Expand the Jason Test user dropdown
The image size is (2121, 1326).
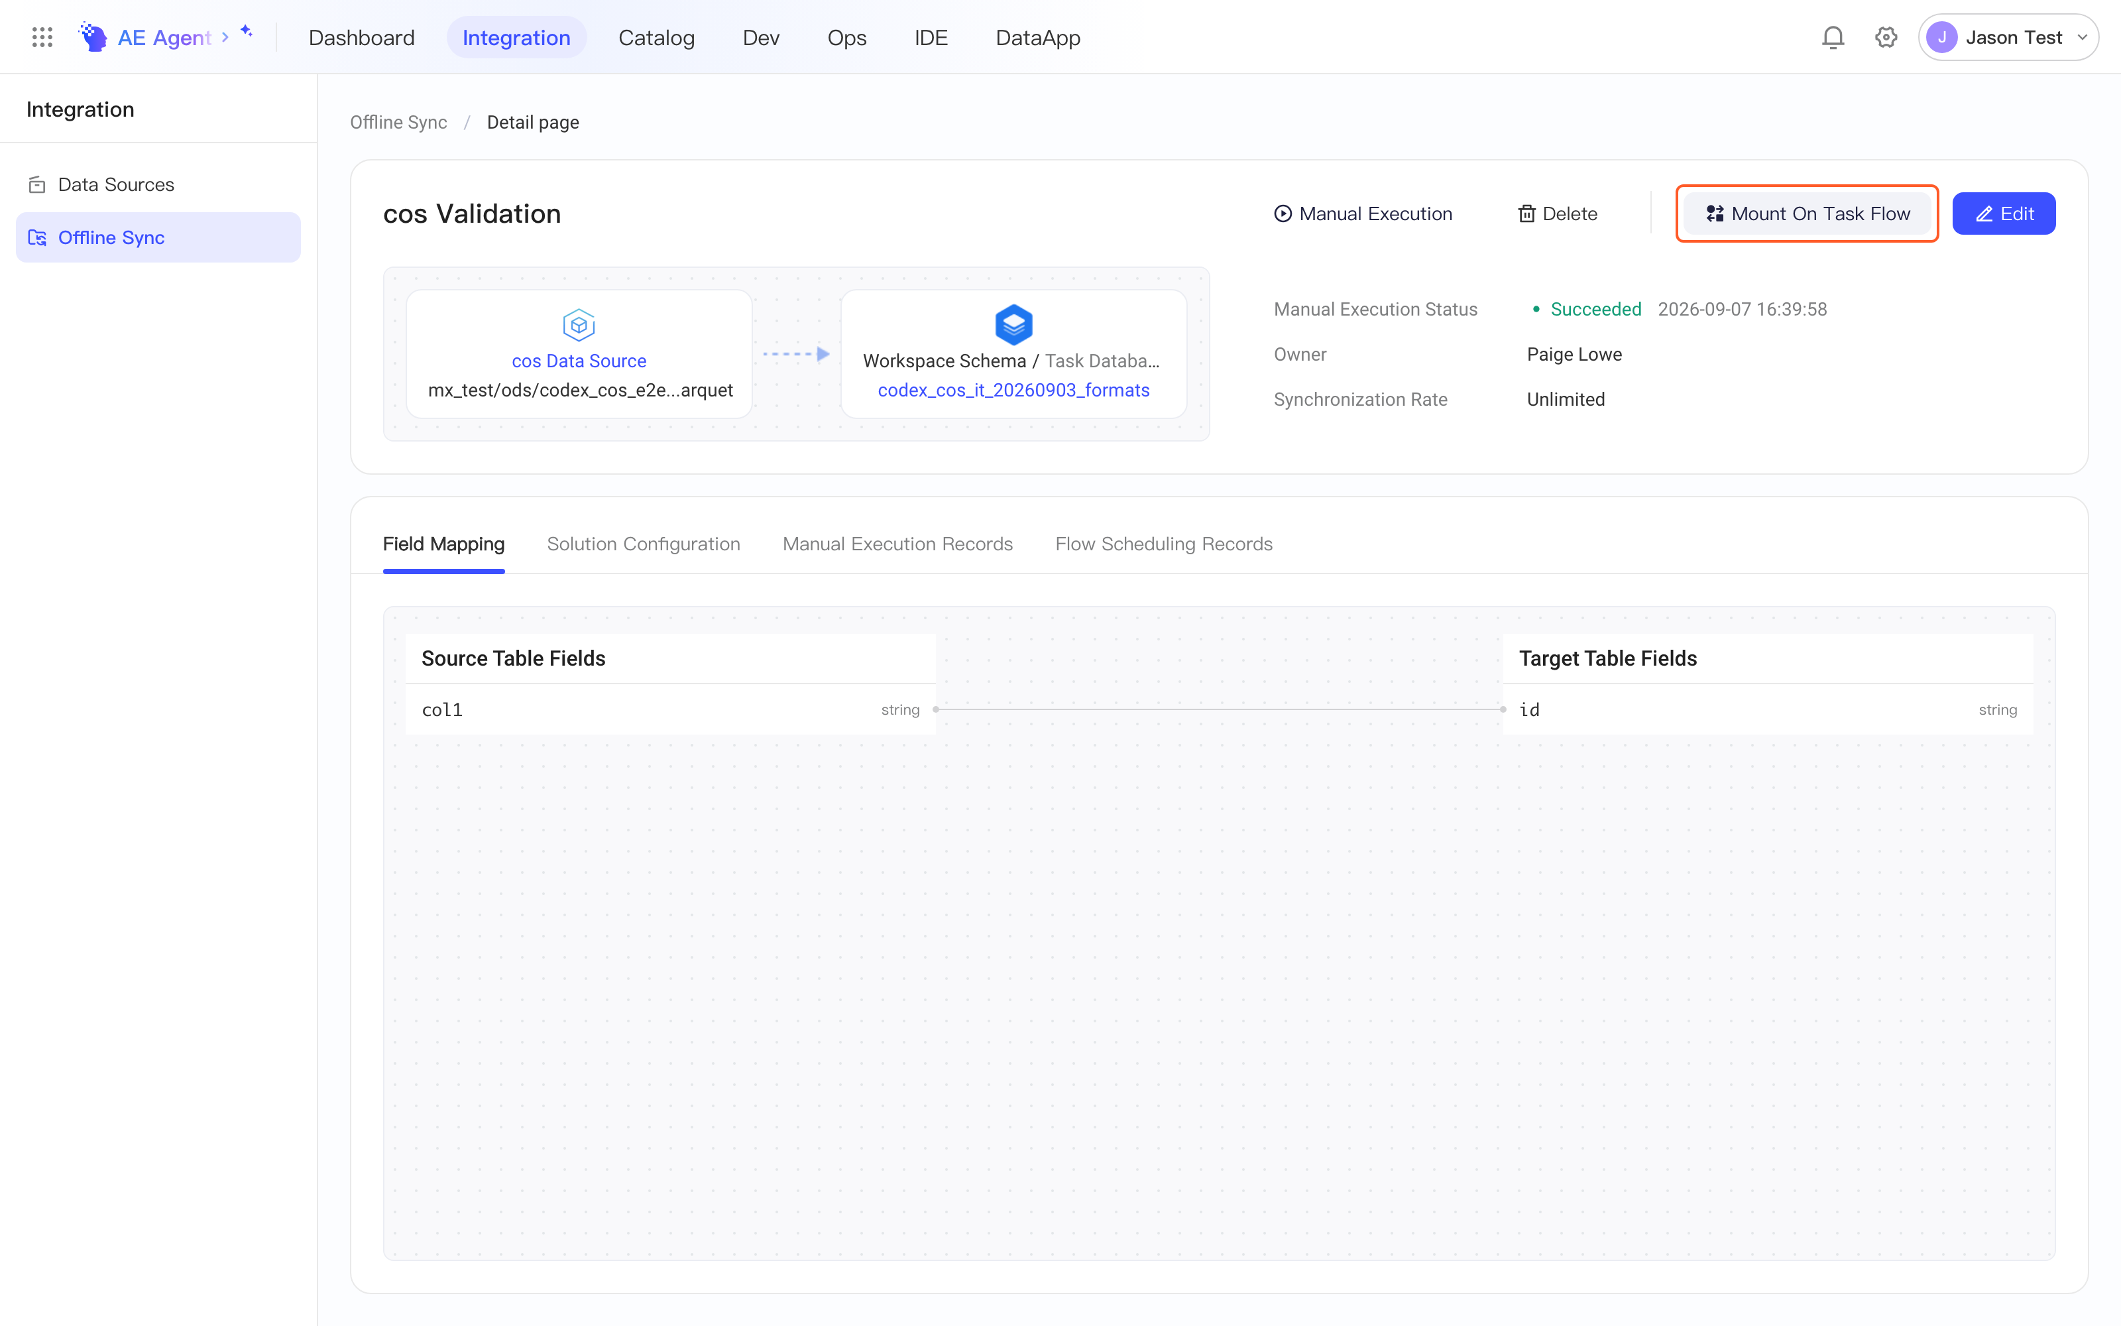click(x=2083, y=38)
